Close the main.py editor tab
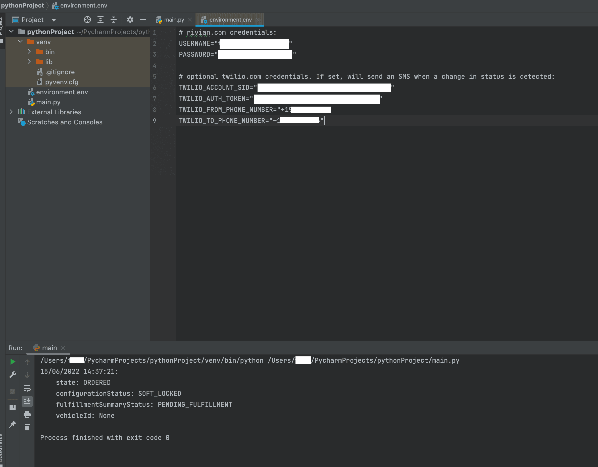The width and height of the screenshot is (598, 467). point(190,20)
